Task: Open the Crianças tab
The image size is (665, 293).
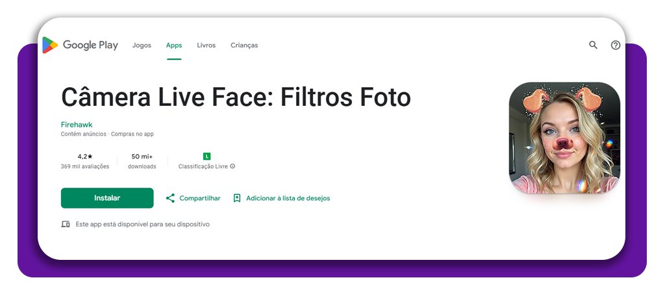Action: (x=244, y=45)
